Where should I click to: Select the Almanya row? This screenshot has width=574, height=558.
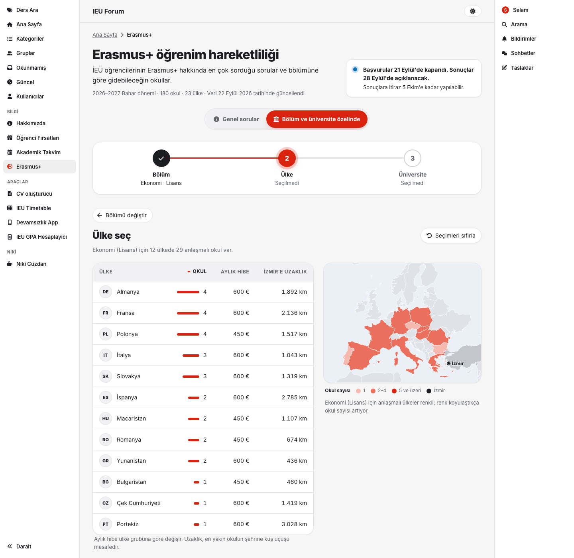pos(203,292)
